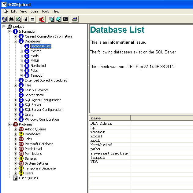Click the info icon beside Database List

pyautogui.click(x=27, y=46)
